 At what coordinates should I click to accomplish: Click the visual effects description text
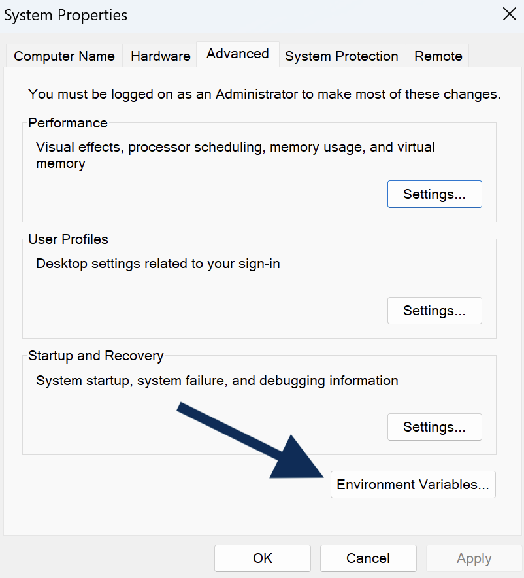point(235,155)
